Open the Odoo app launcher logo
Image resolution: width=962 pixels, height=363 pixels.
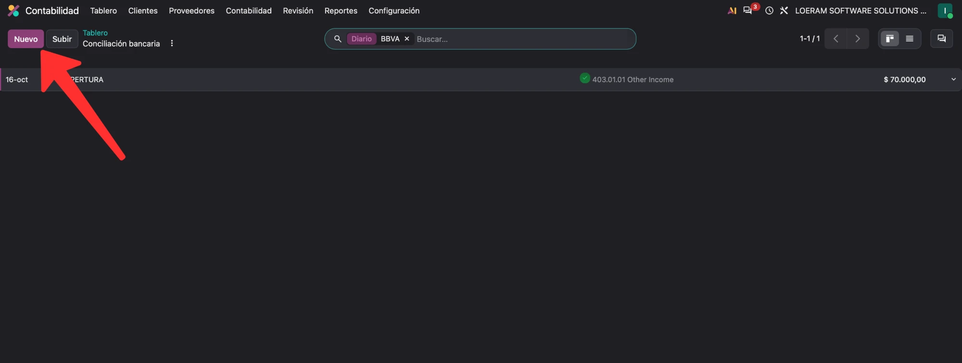[13, 11]
